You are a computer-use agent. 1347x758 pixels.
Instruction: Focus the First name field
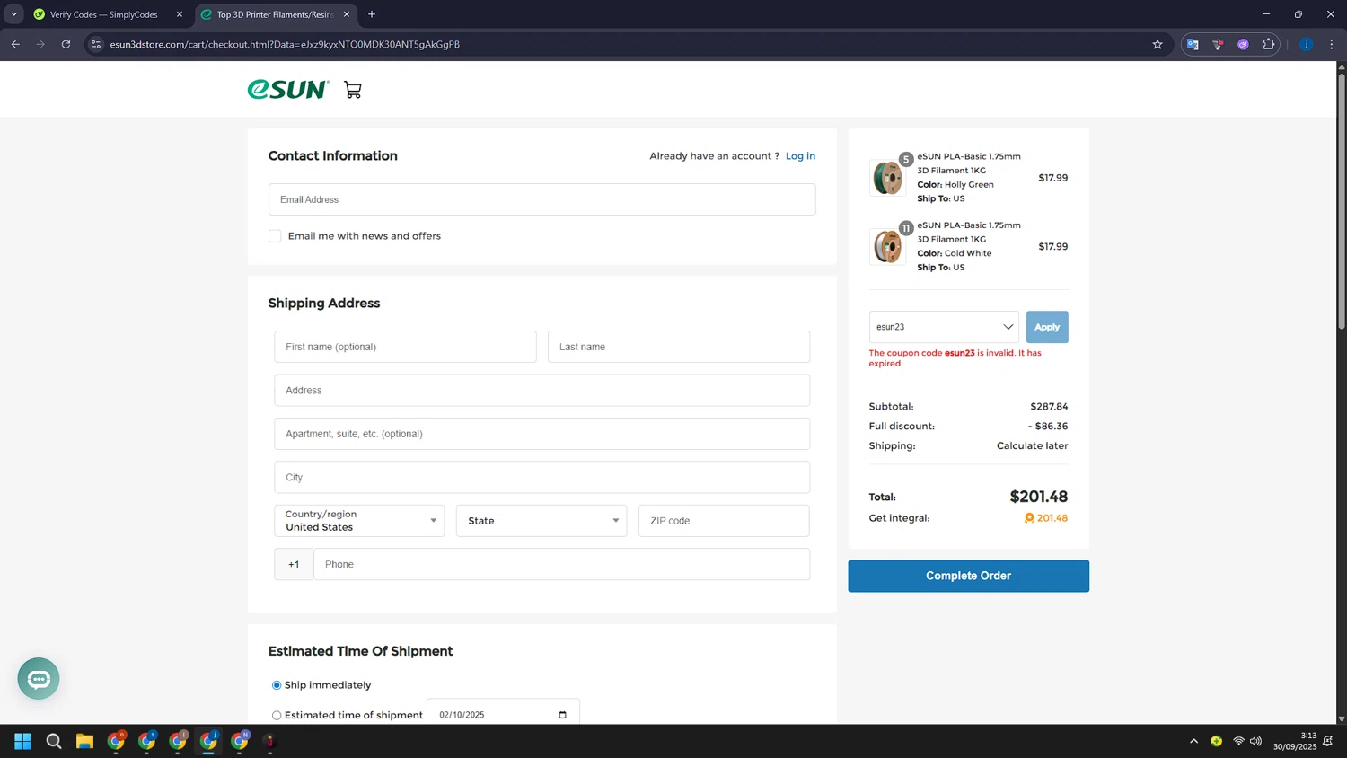(x=405, y=347)
